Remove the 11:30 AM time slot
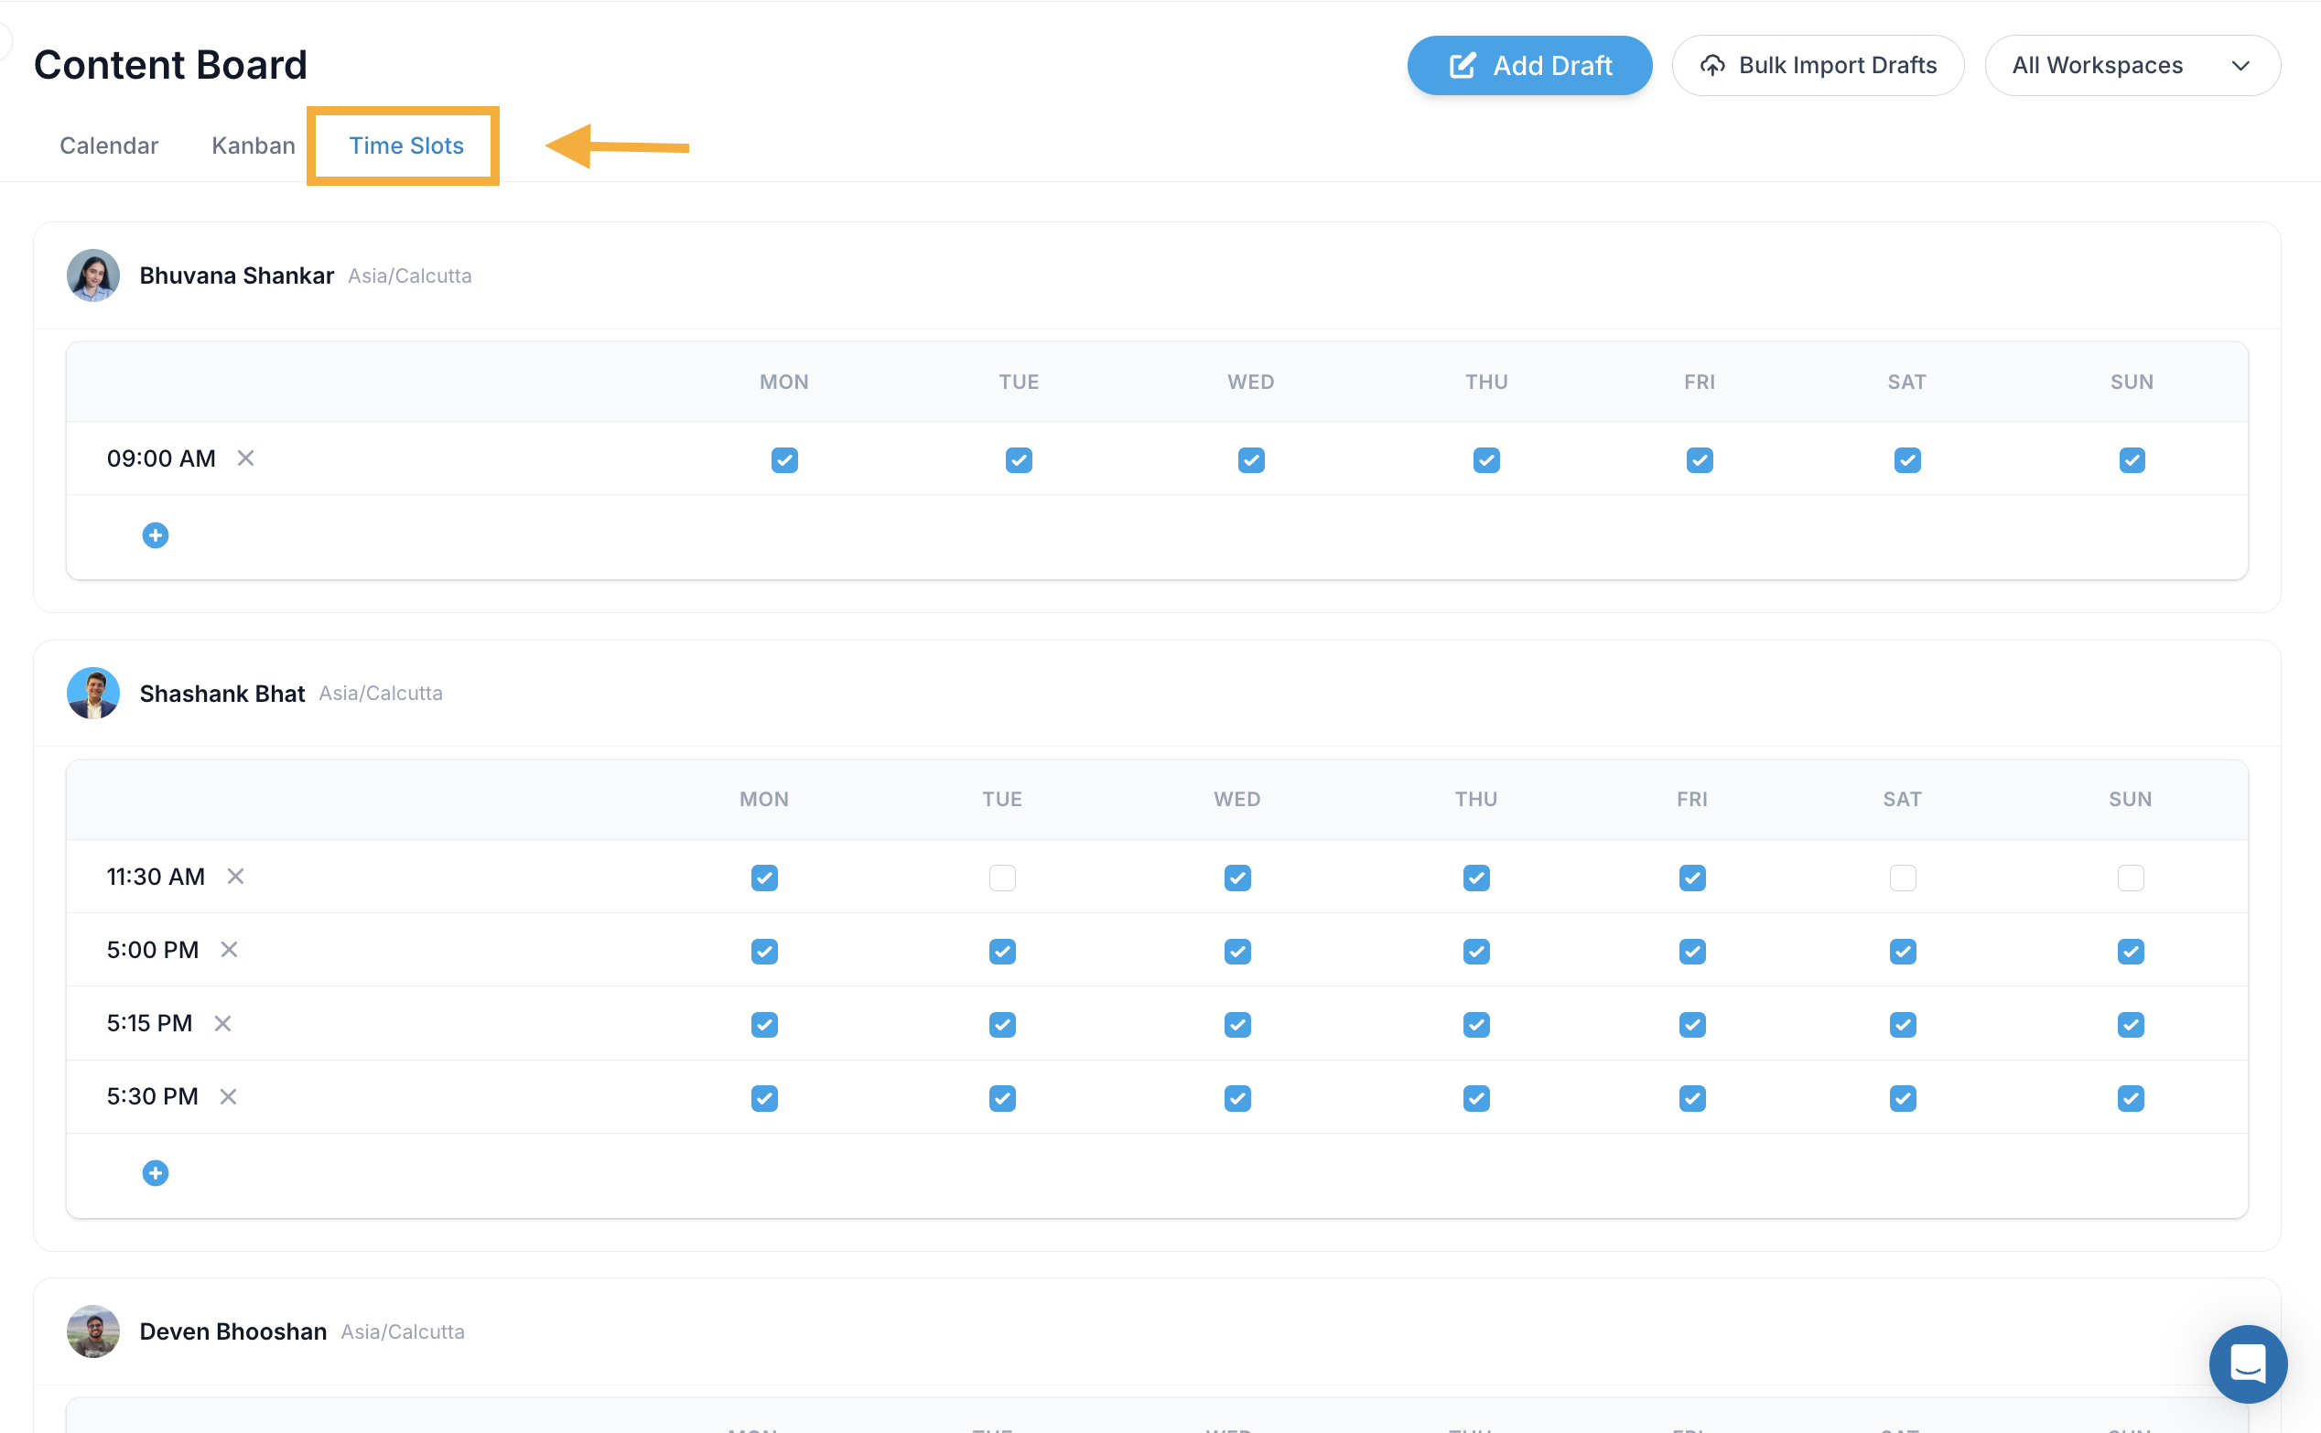This screenshot has width=2321, height=1433. coord(235,877)
